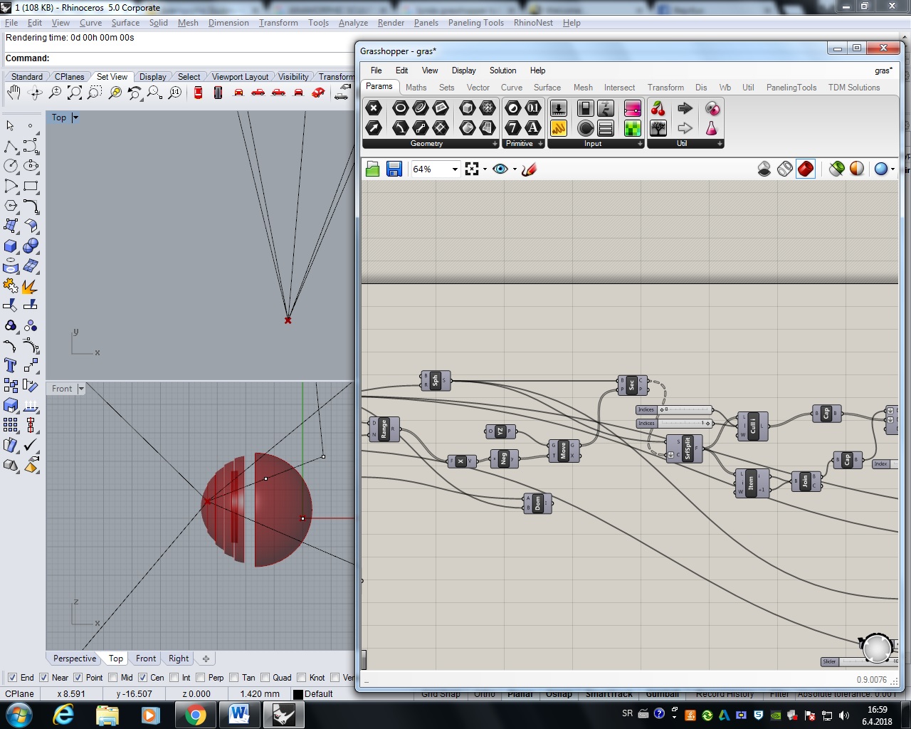Toggle the Cen osnap checkbox
The image size is (911, 729).
143,678
